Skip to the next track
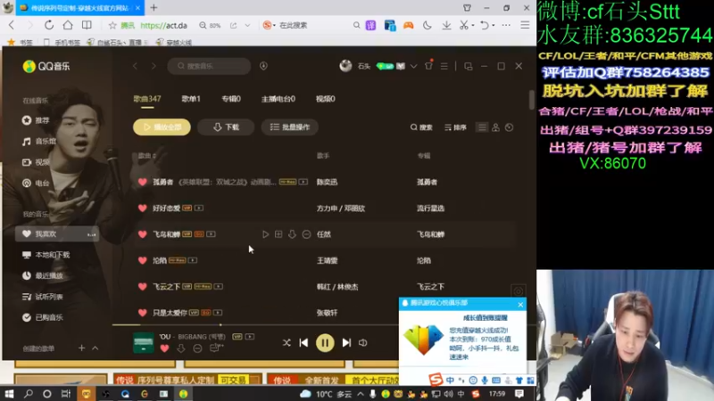 pyautogui.click(x=346, y=343)
